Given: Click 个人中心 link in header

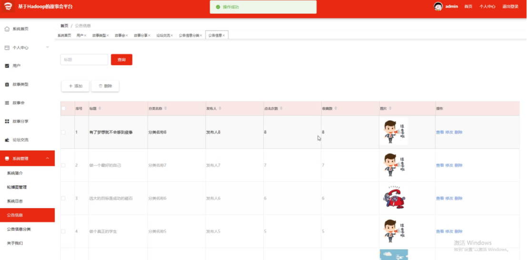Looking at the screenshot, I should [x=487, y=7].
